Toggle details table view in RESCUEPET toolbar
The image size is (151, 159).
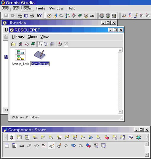[52, 44]
